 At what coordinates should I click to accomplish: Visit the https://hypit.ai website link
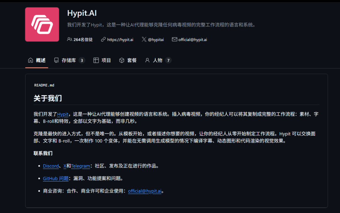(x=120, y=39)
